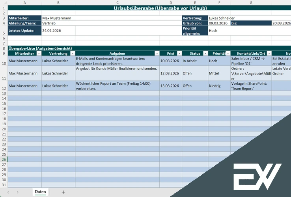Switch to the Daten sheet tab

(40, 192)
